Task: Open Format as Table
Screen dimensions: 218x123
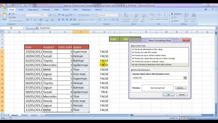Action: pos(135,17)
